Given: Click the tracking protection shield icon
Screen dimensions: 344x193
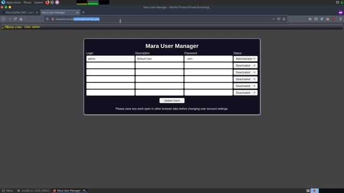Looking at the screenshot, I should point(47,19).
